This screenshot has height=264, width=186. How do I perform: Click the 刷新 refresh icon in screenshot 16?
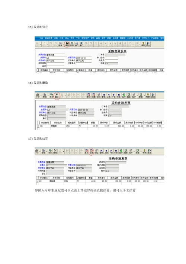pyautogui.click(x=129, y=96)
